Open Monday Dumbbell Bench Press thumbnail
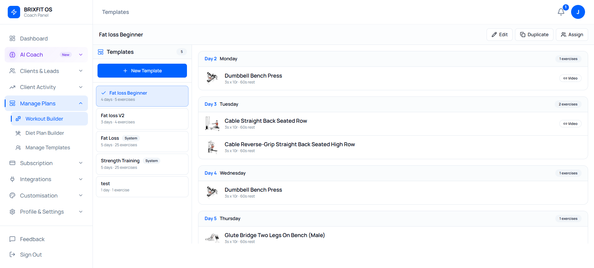594x268 pixels. (212, 78)
